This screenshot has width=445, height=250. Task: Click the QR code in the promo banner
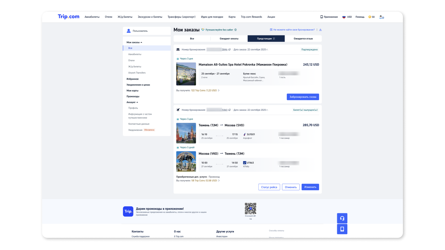pyautogui.click(x=250, y=208)
